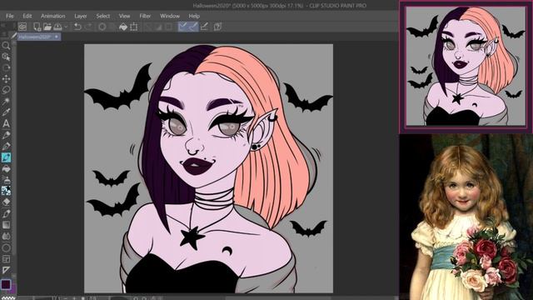Image resolution: width=533 pixels, height=300 pixels.
Task: Select the Eyedropper tool
Action: (x=6, y=112)
